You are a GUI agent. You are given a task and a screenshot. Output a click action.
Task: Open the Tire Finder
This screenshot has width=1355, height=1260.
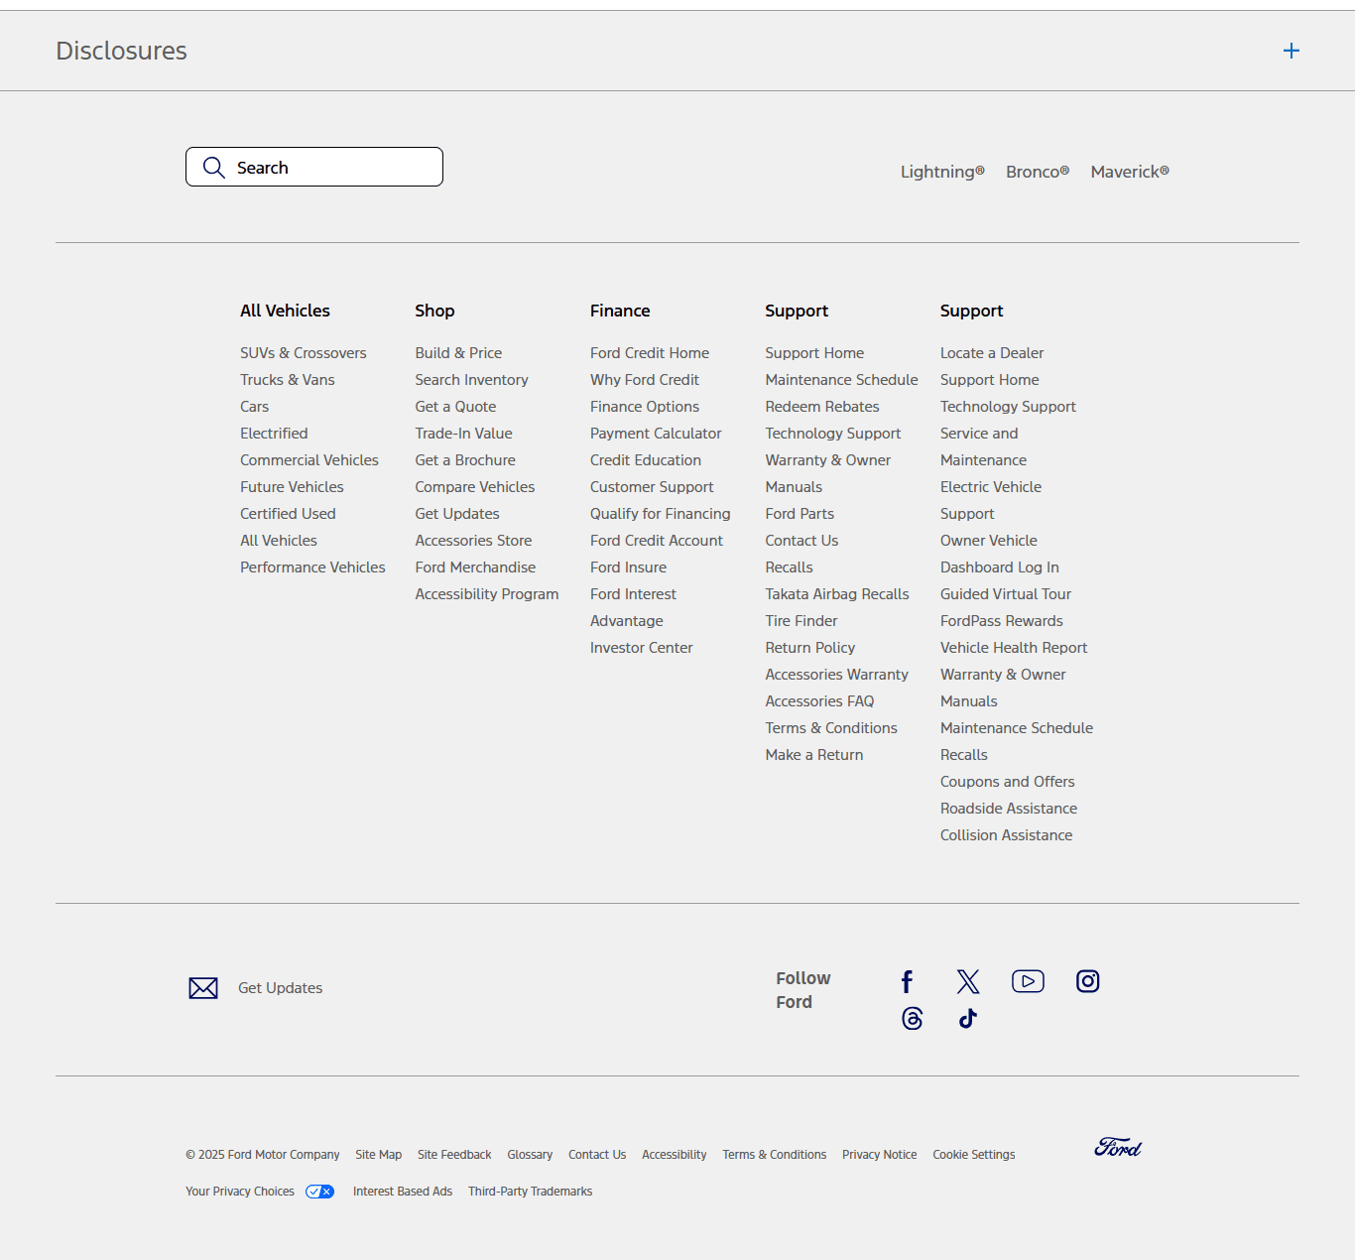coord(801,621)
